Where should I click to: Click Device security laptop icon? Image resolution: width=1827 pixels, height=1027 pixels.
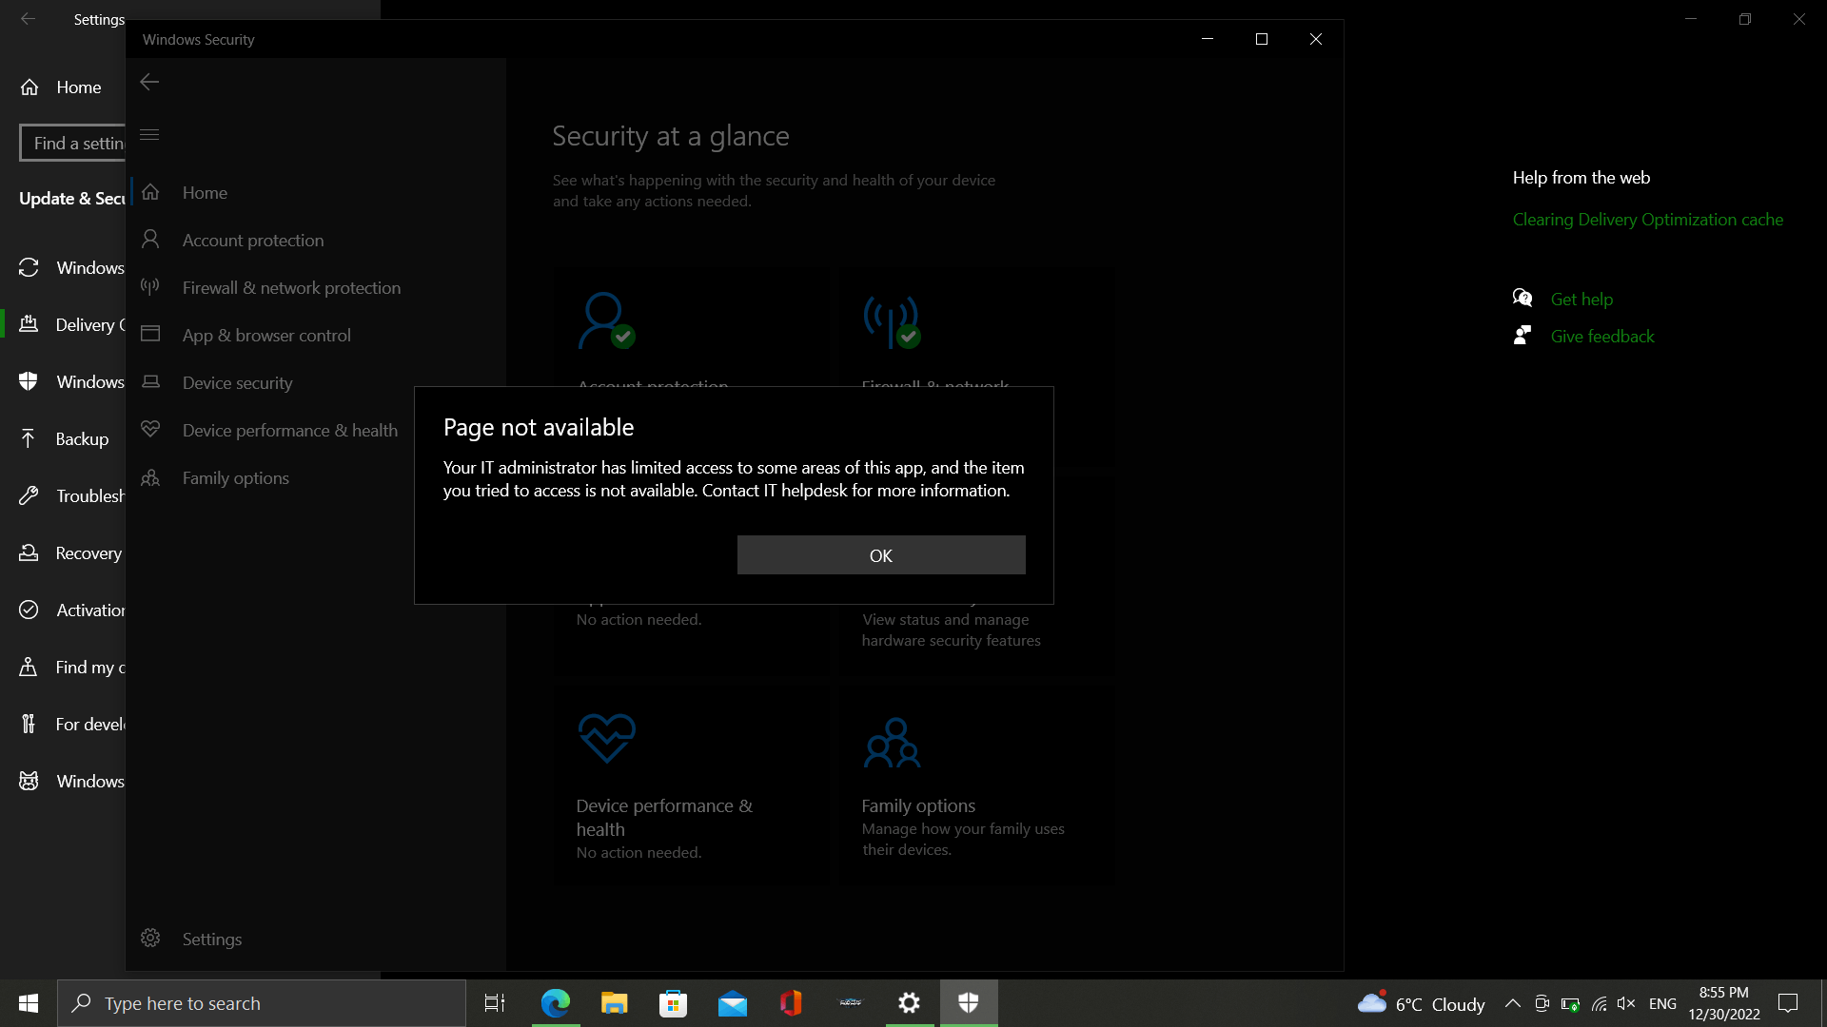click(150, 381)
